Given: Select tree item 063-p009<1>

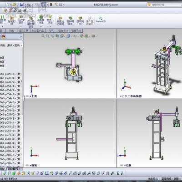Looking at the screenshot, I should [10, 74].
